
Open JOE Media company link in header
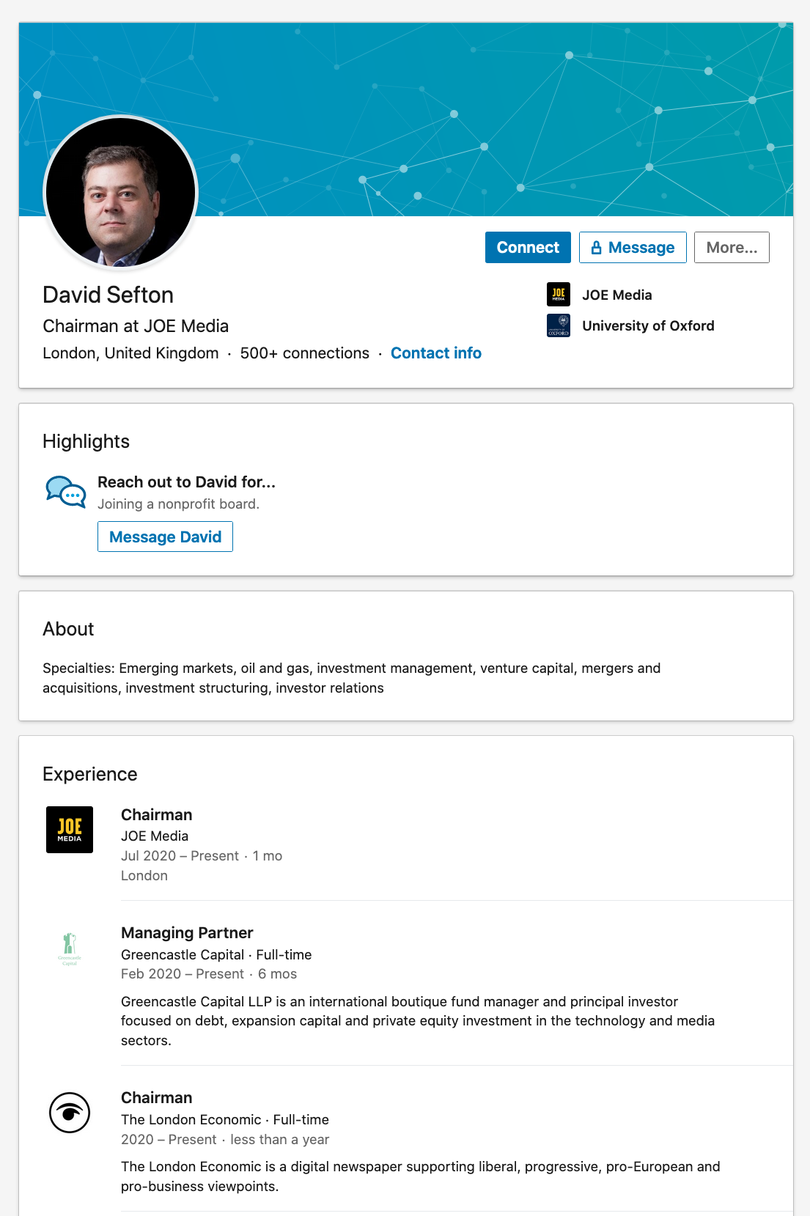click(x=617, y=295)
